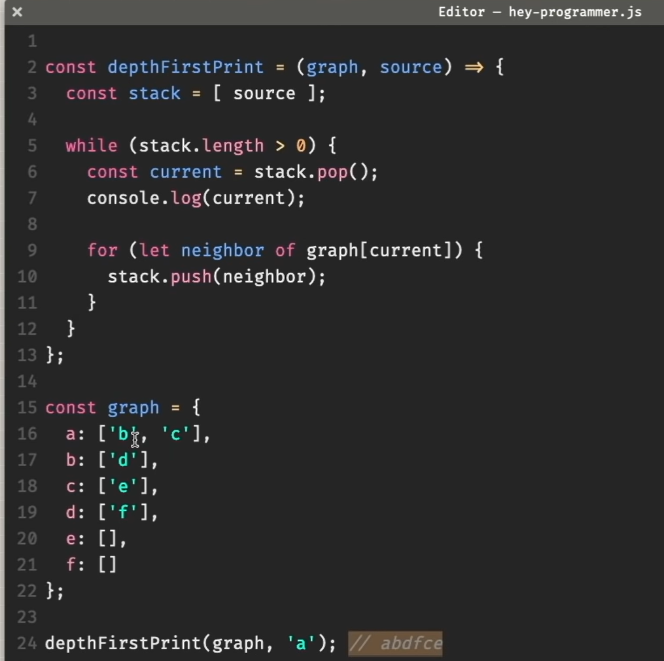Image resolution: width=664 pixels, height=661 pixels.
Task: Click 'push' method on line 10
Action: [191, 277]
